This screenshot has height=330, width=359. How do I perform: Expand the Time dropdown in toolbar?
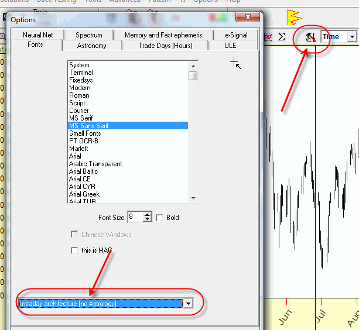pyautogui.click(x=352, y=37)
